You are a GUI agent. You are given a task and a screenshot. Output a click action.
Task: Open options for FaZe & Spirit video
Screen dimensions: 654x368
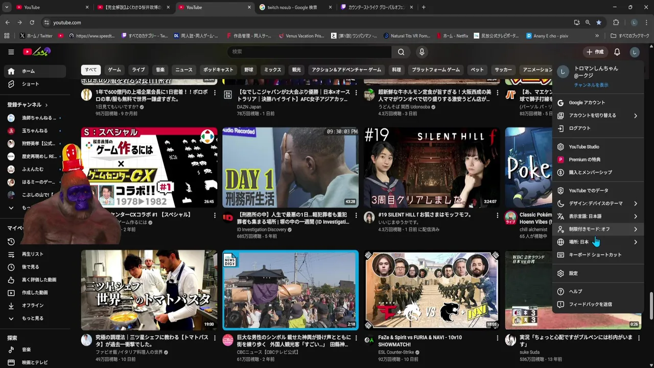[497, 338]
